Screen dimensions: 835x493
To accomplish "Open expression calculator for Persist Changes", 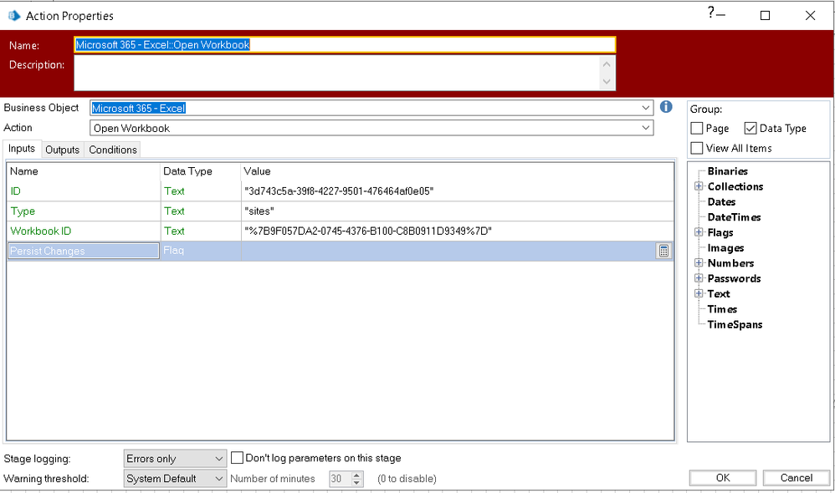I will [x=663, y=251].
